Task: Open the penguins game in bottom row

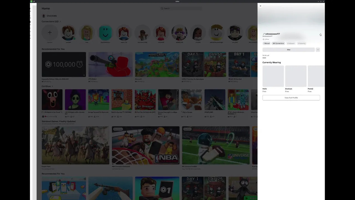Action: pos(64,188)
